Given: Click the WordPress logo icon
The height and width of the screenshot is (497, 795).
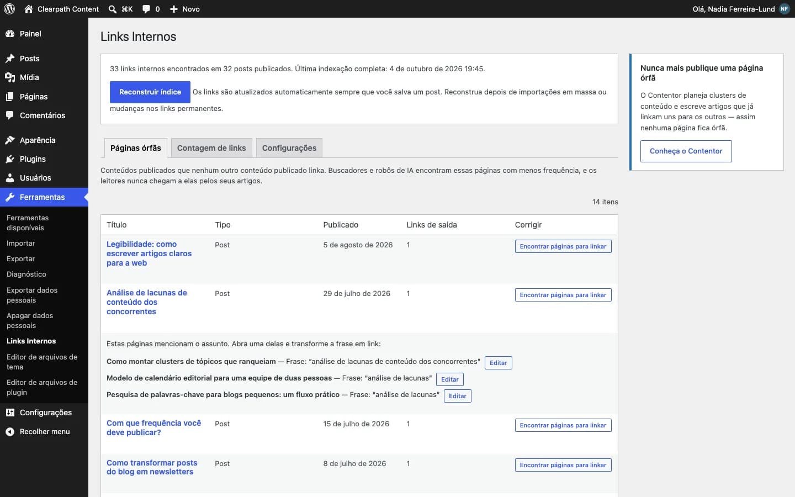Looking at the screenshot, I should tap(9, 9).
